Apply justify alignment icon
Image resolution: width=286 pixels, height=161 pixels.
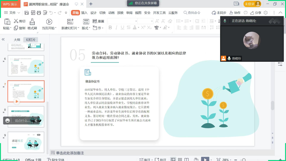click(x=197, y=28)
